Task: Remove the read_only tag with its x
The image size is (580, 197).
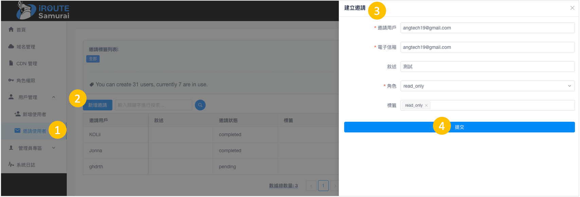Action: [x=426, y=106]
